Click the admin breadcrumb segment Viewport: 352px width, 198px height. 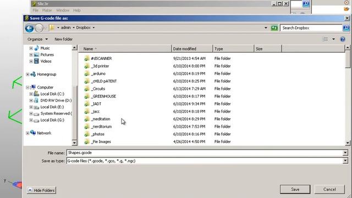pos(65,28)
